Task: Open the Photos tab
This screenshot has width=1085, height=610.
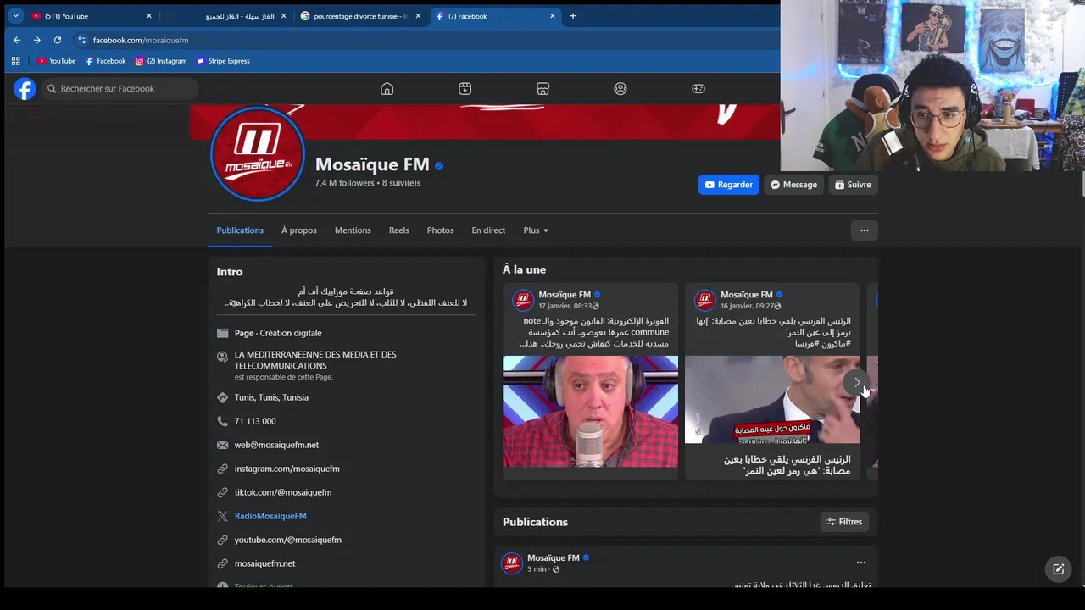Action: (x=440, y=230)
